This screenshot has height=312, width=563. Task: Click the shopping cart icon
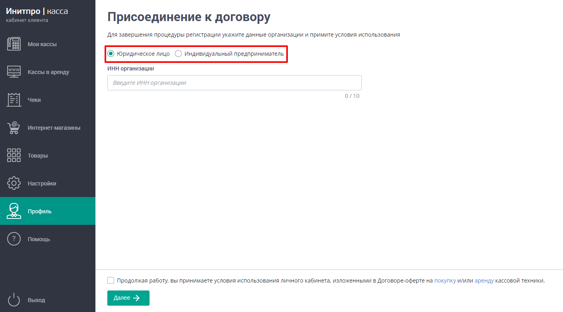14,127
